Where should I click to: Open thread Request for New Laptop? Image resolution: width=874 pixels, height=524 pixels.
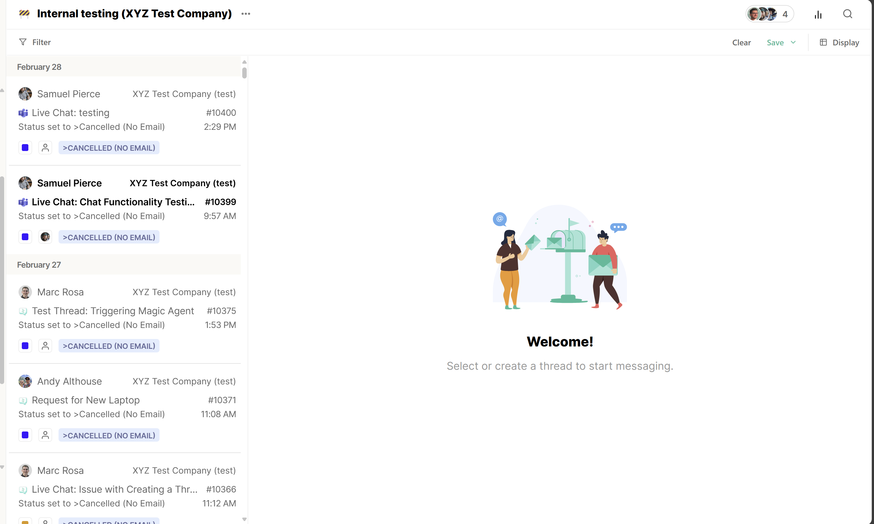point(85,400)
